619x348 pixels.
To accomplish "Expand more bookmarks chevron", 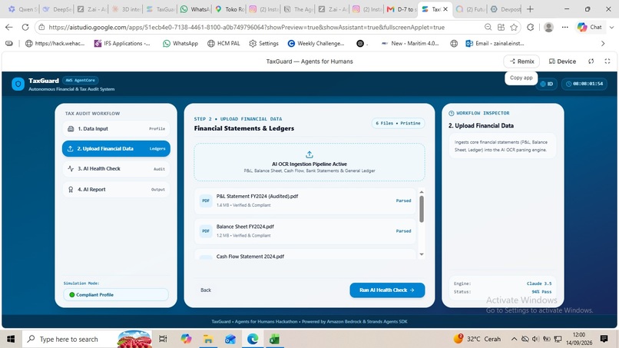I will pyautogui.click(x=603, y=44).
